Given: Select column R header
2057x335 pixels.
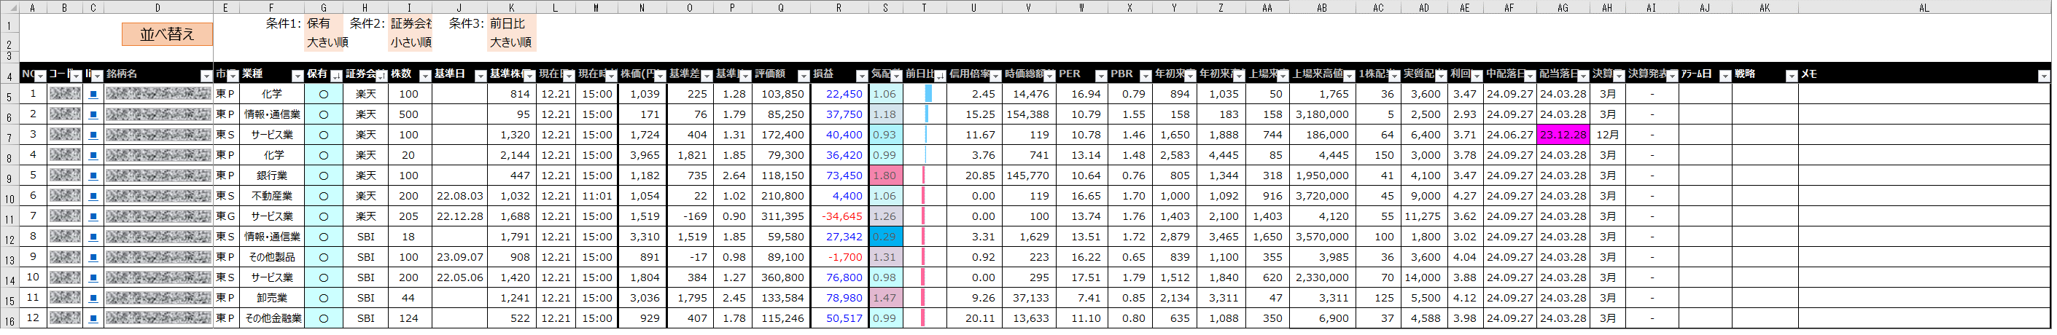Looking at the screenshot, I should (839, 7).
